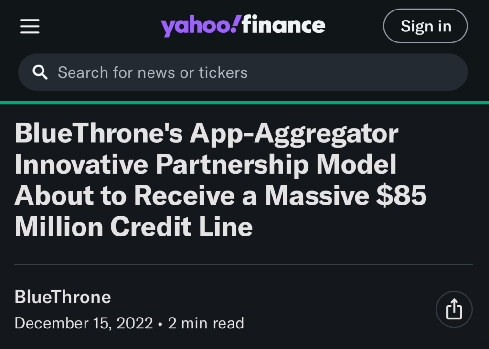The image size is (489, 349).
Task: Click "$85" in the headline
Action: (401, 195)
